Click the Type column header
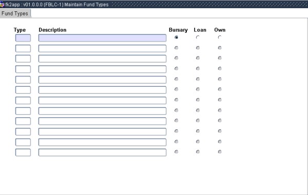 pyautogui.click(x=20, y=30)
